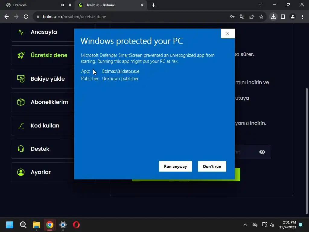The image size is (309, 232).
Task: Go back to previous page
Action: click(7, 17)
